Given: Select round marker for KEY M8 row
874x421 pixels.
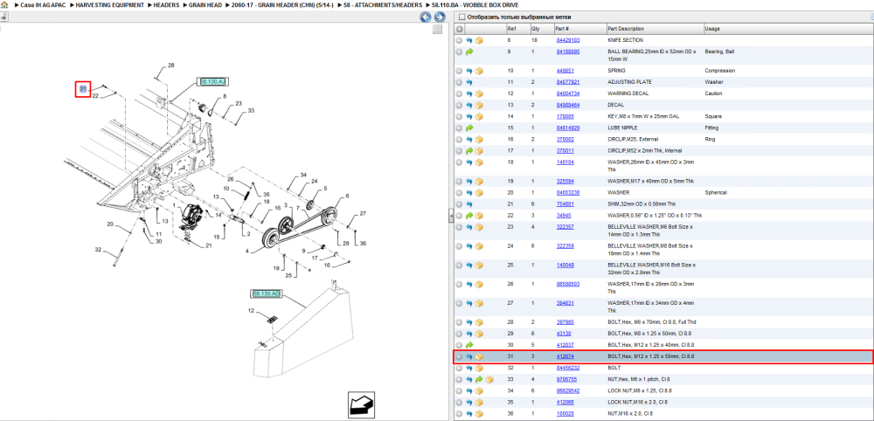Looking at the screenshot, I should click(x=460, y=117).
